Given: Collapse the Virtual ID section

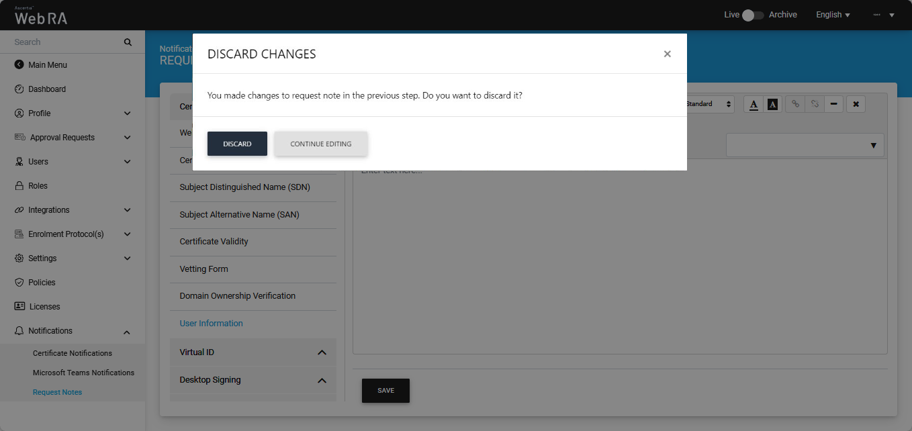Looking at the screenshot, I should coord(322,352).
